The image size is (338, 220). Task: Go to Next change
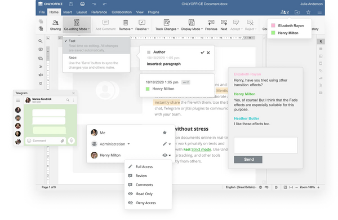224,25
